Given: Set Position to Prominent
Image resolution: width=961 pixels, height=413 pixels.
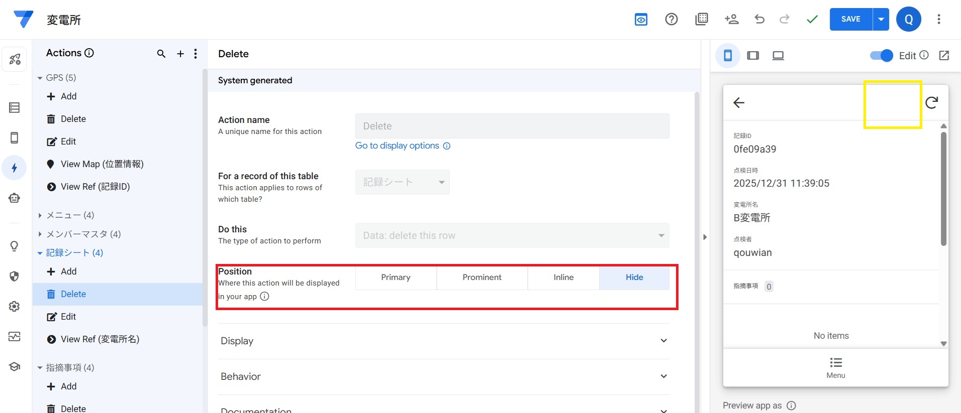Looking at the screenshot, I should (482, 278).
